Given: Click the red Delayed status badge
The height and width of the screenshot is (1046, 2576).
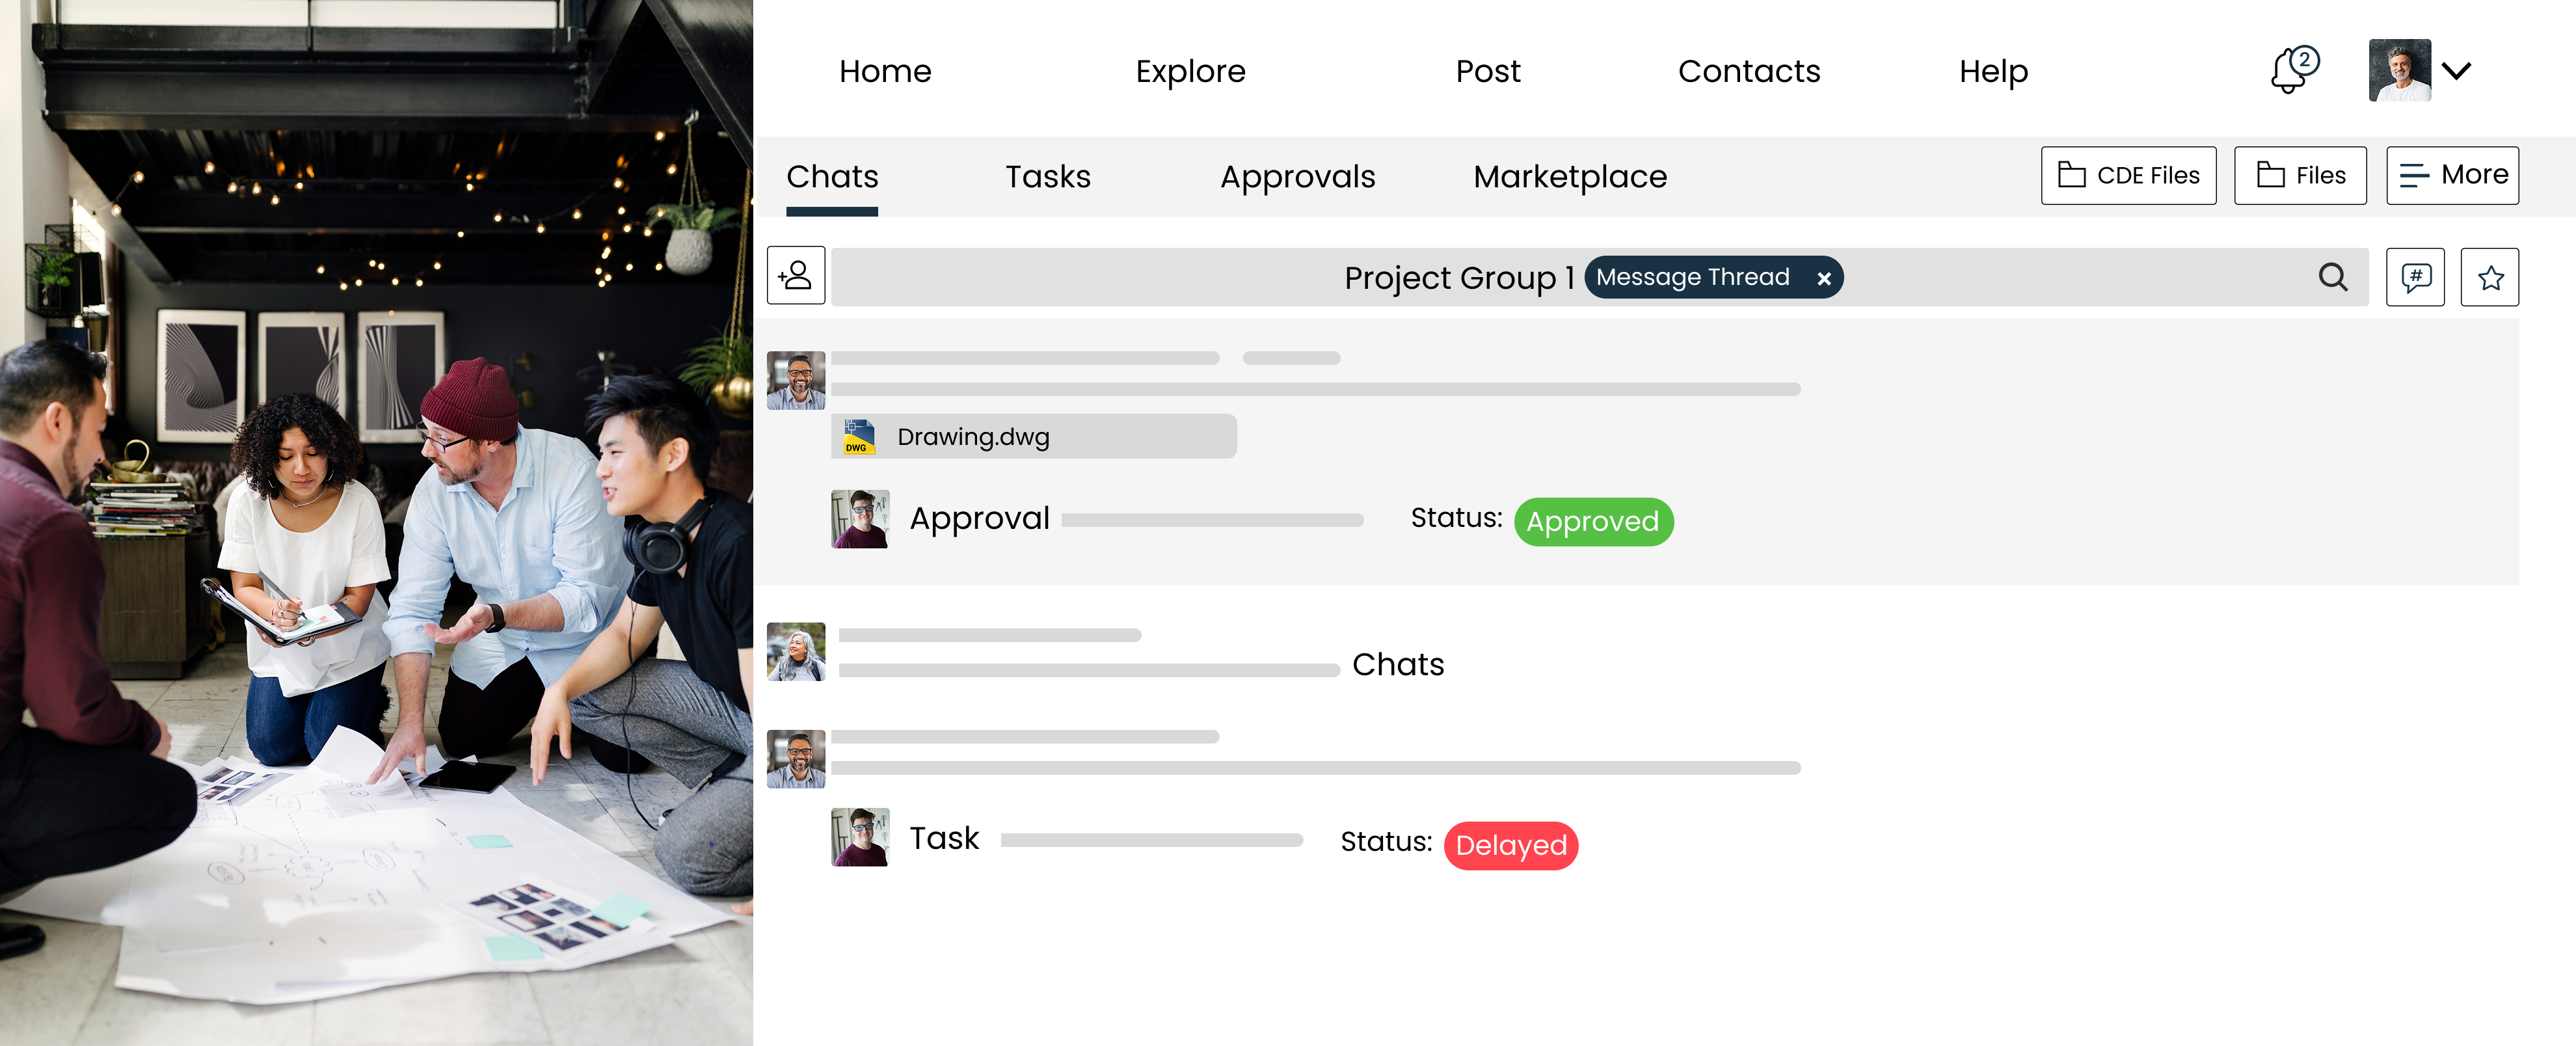Looking at the screenshot, I should point(1510,846).
